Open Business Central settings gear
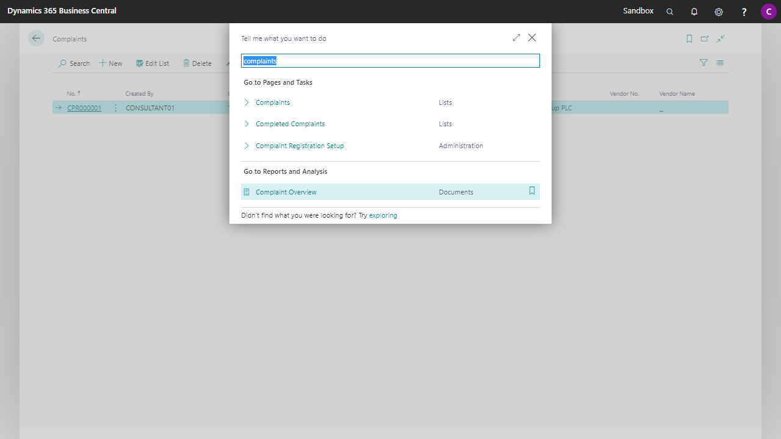The height and width of the screenshot is (439, 781). (x=718, y=11)
